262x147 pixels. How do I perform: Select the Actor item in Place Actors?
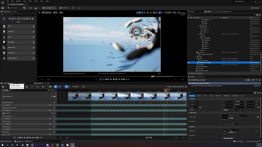point(21,26)
